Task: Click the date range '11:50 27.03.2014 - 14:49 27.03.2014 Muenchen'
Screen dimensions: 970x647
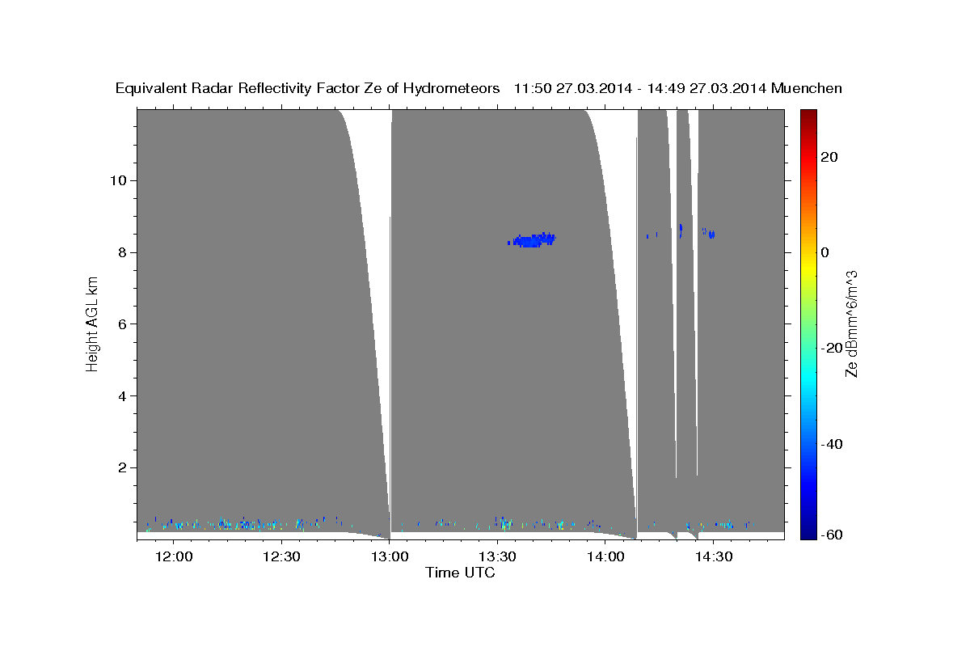Action: click(678, 89)
